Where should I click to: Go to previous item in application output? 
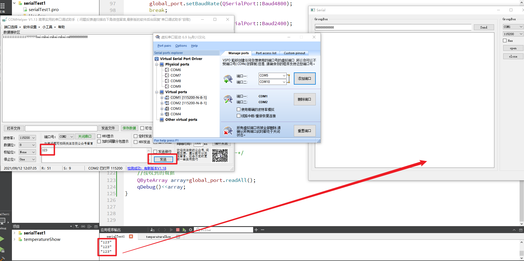pyautogui.click(x=159, y=230)
